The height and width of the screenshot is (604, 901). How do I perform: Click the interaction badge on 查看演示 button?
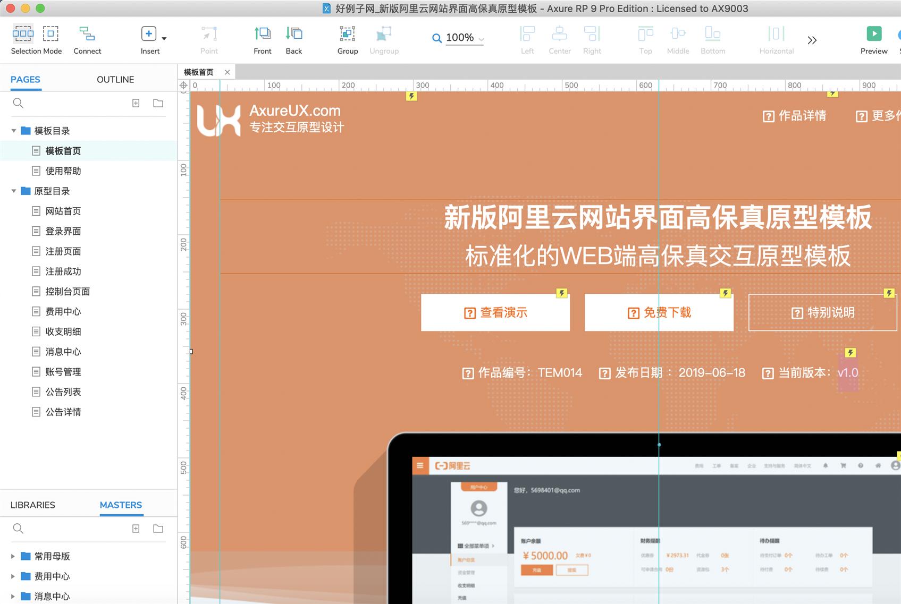(562, 293)
